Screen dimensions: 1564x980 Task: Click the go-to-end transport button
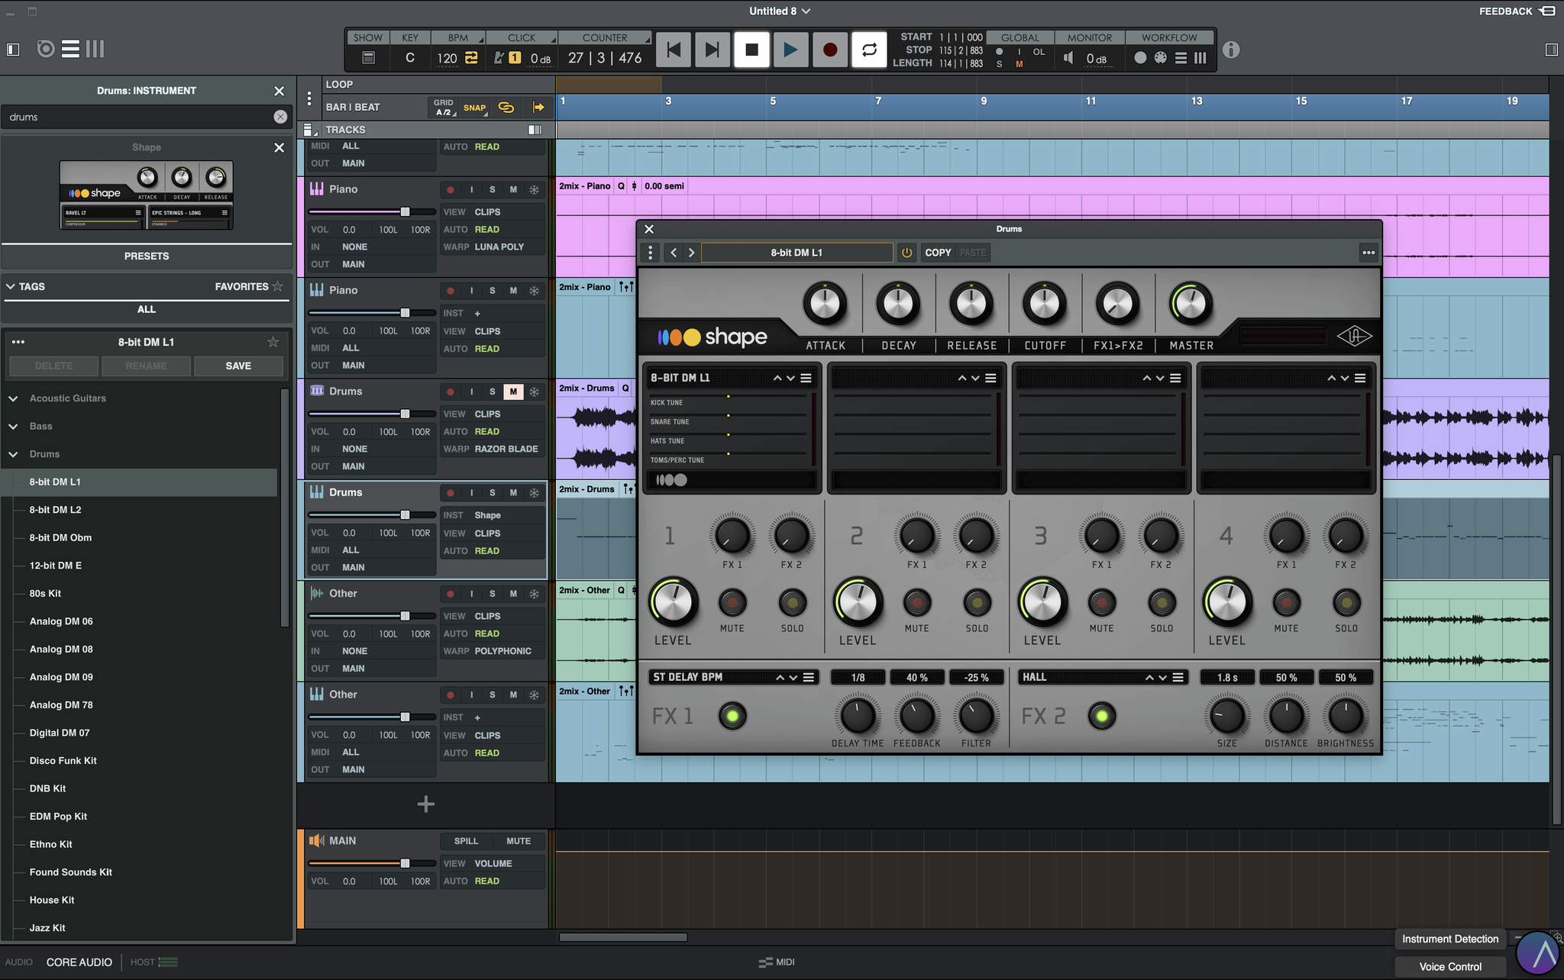tap(712, 50)
